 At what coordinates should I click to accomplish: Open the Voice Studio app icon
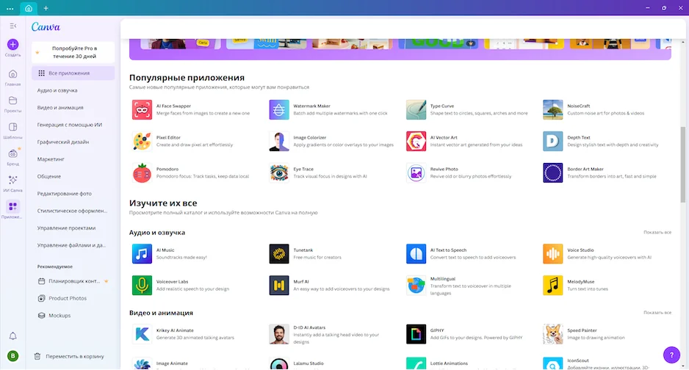(553, 254)
